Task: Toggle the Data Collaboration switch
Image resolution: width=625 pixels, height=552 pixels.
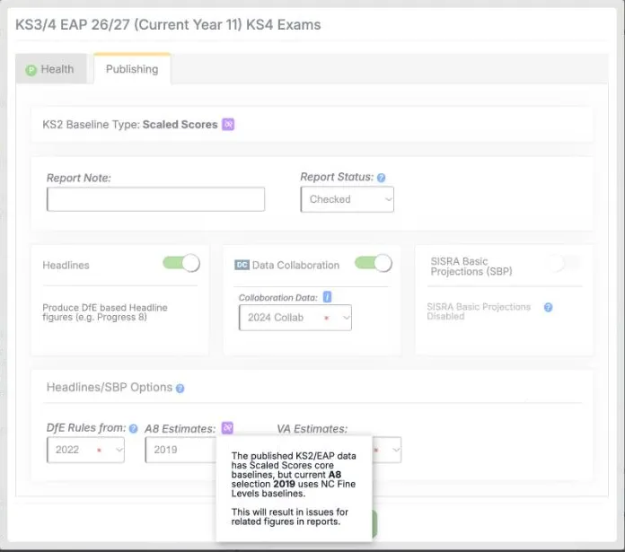Action: [374, 263]
